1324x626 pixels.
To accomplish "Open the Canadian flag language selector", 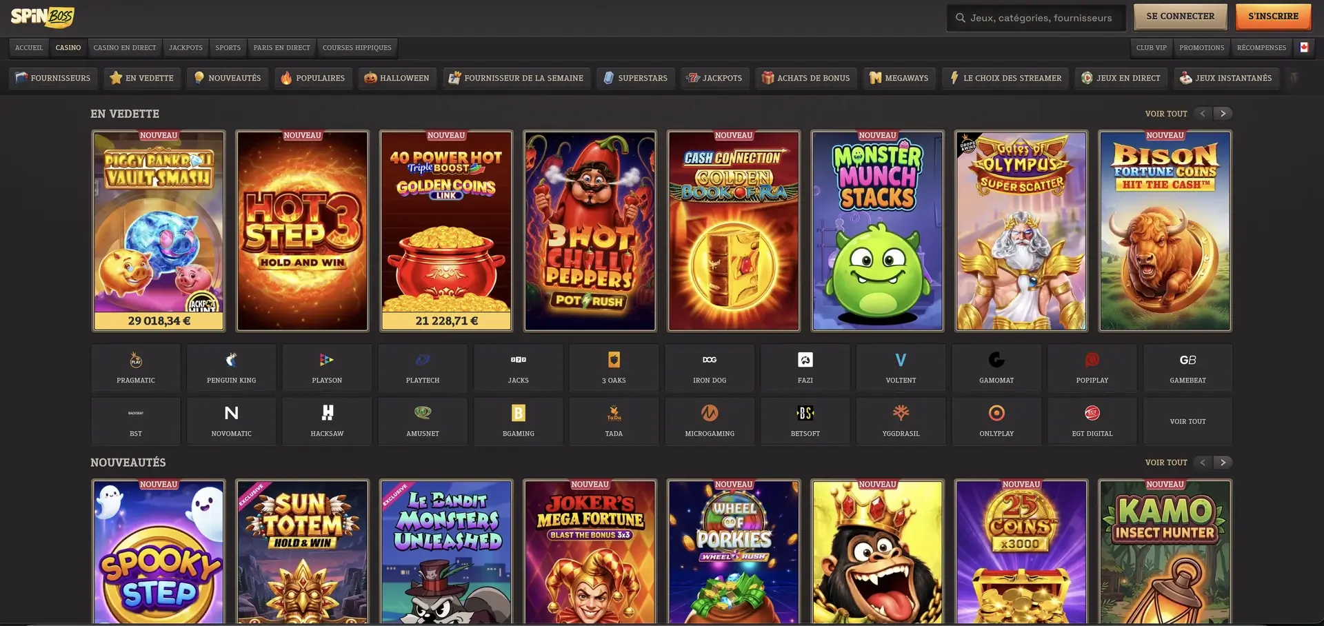I will [1304, 48].
